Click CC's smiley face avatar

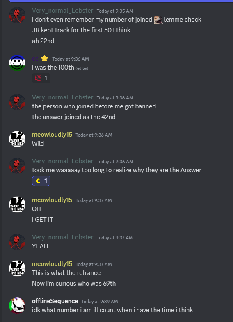point(17,63)
